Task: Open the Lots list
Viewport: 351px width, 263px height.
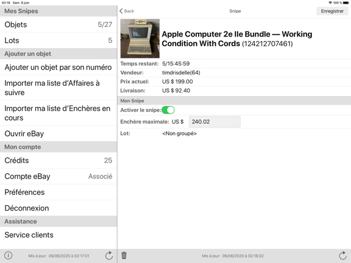Action: pos(58,40)
